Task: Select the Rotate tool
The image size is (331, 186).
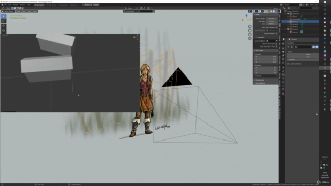Action: coord(4,30)
